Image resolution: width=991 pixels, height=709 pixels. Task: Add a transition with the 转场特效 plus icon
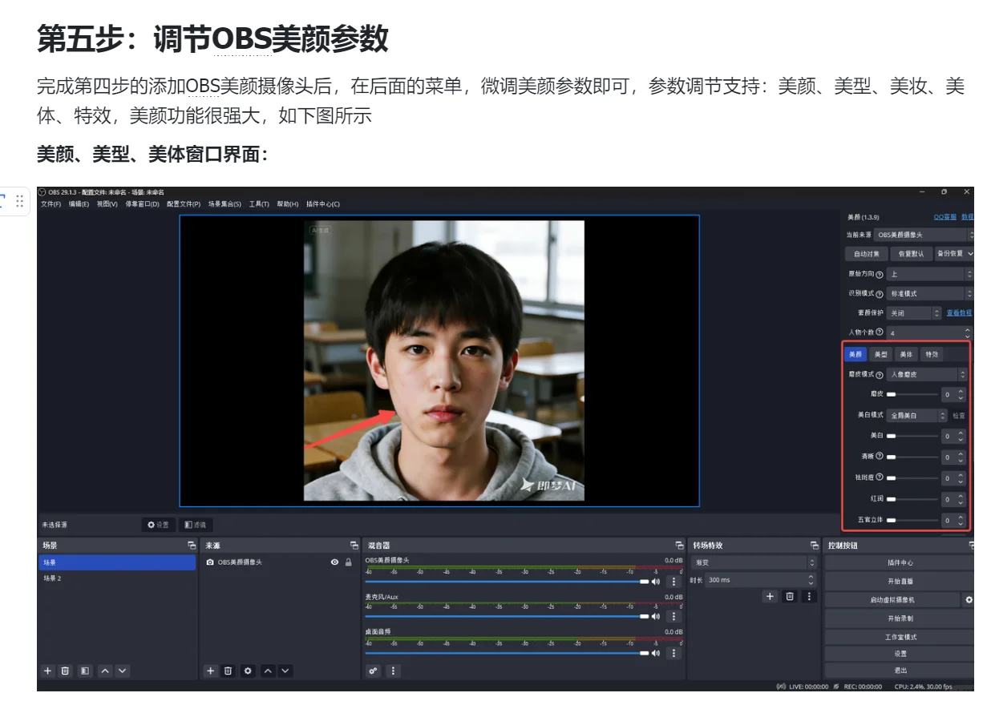770,596
